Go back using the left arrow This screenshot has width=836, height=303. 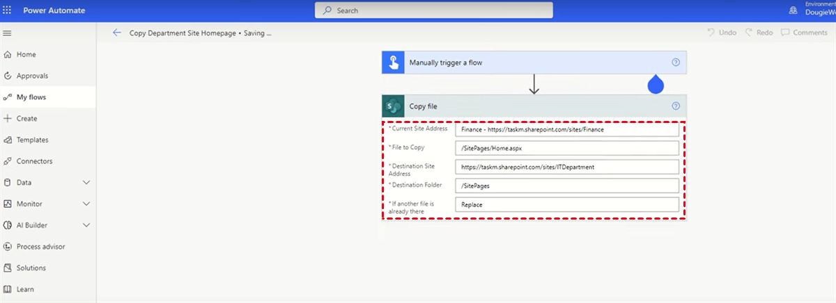117,33
